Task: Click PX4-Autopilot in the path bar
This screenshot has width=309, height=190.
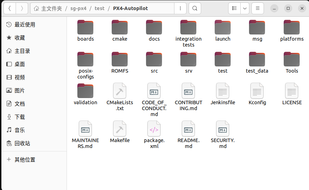Action: pyautogui.click(x=130, y=8)
